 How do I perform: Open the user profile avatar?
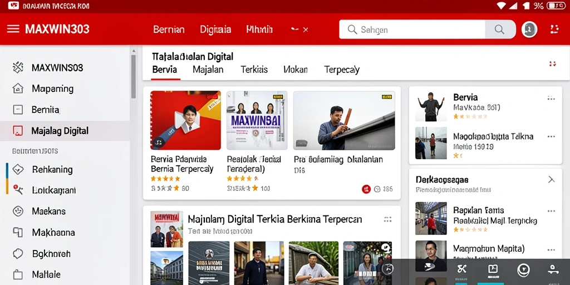pos(529,30)
